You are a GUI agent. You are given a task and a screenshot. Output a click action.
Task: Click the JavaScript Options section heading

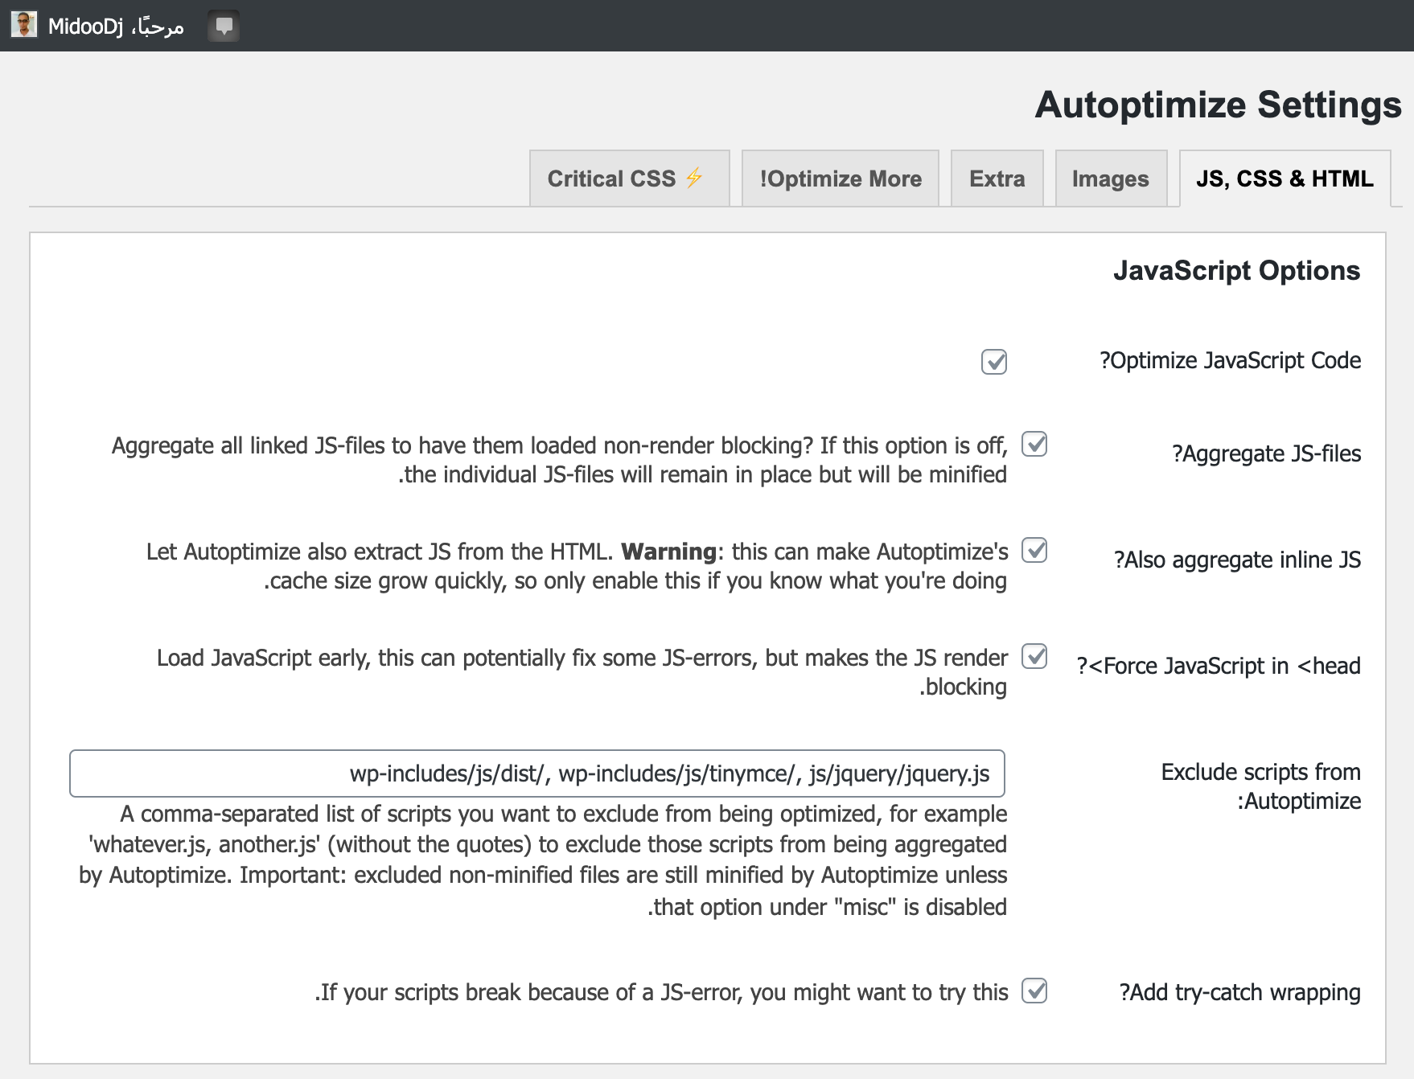(1236, 271)
